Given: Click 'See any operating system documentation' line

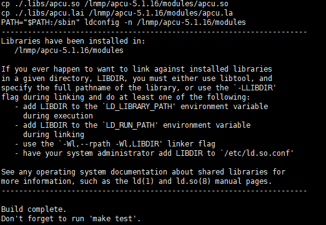Looking at the screenshot, I should 84,172.
